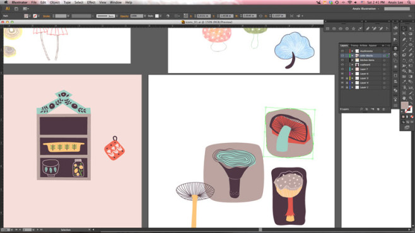Image resolution: width=415 pixels, height=233 pixels.
Task: Click the Create New Layer icon
Action: (x=378, y=109)
